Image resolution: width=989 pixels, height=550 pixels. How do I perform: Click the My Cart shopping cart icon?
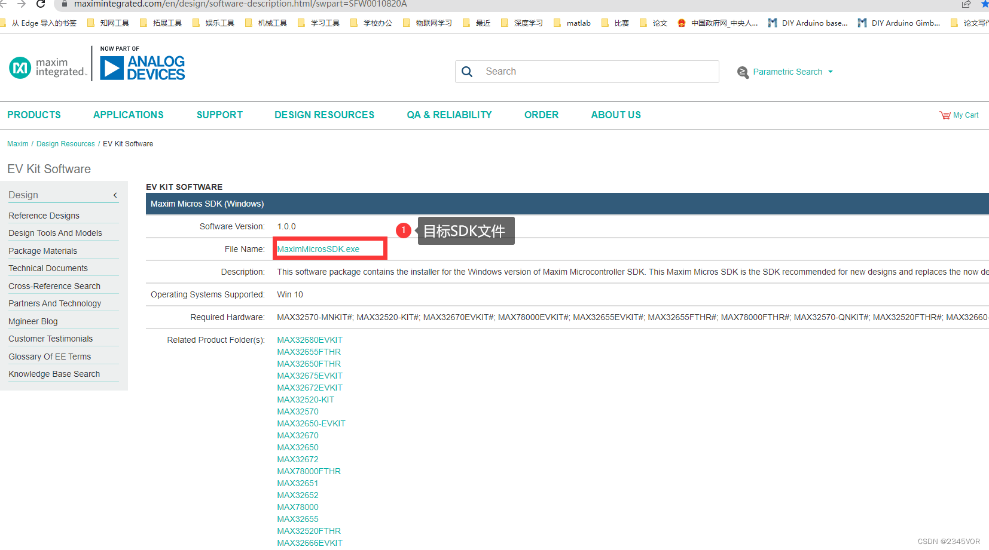(x=945, y=115)
